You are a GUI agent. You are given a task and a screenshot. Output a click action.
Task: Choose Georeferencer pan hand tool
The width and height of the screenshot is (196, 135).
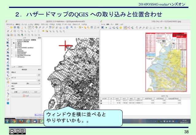click(137, 27)
